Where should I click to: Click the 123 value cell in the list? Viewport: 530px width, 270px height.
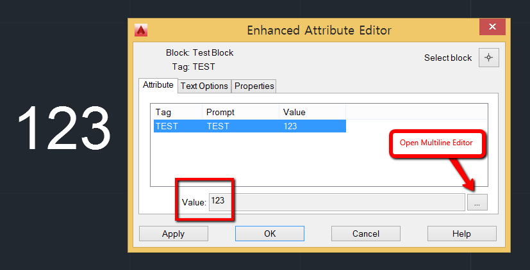(312, 126)
